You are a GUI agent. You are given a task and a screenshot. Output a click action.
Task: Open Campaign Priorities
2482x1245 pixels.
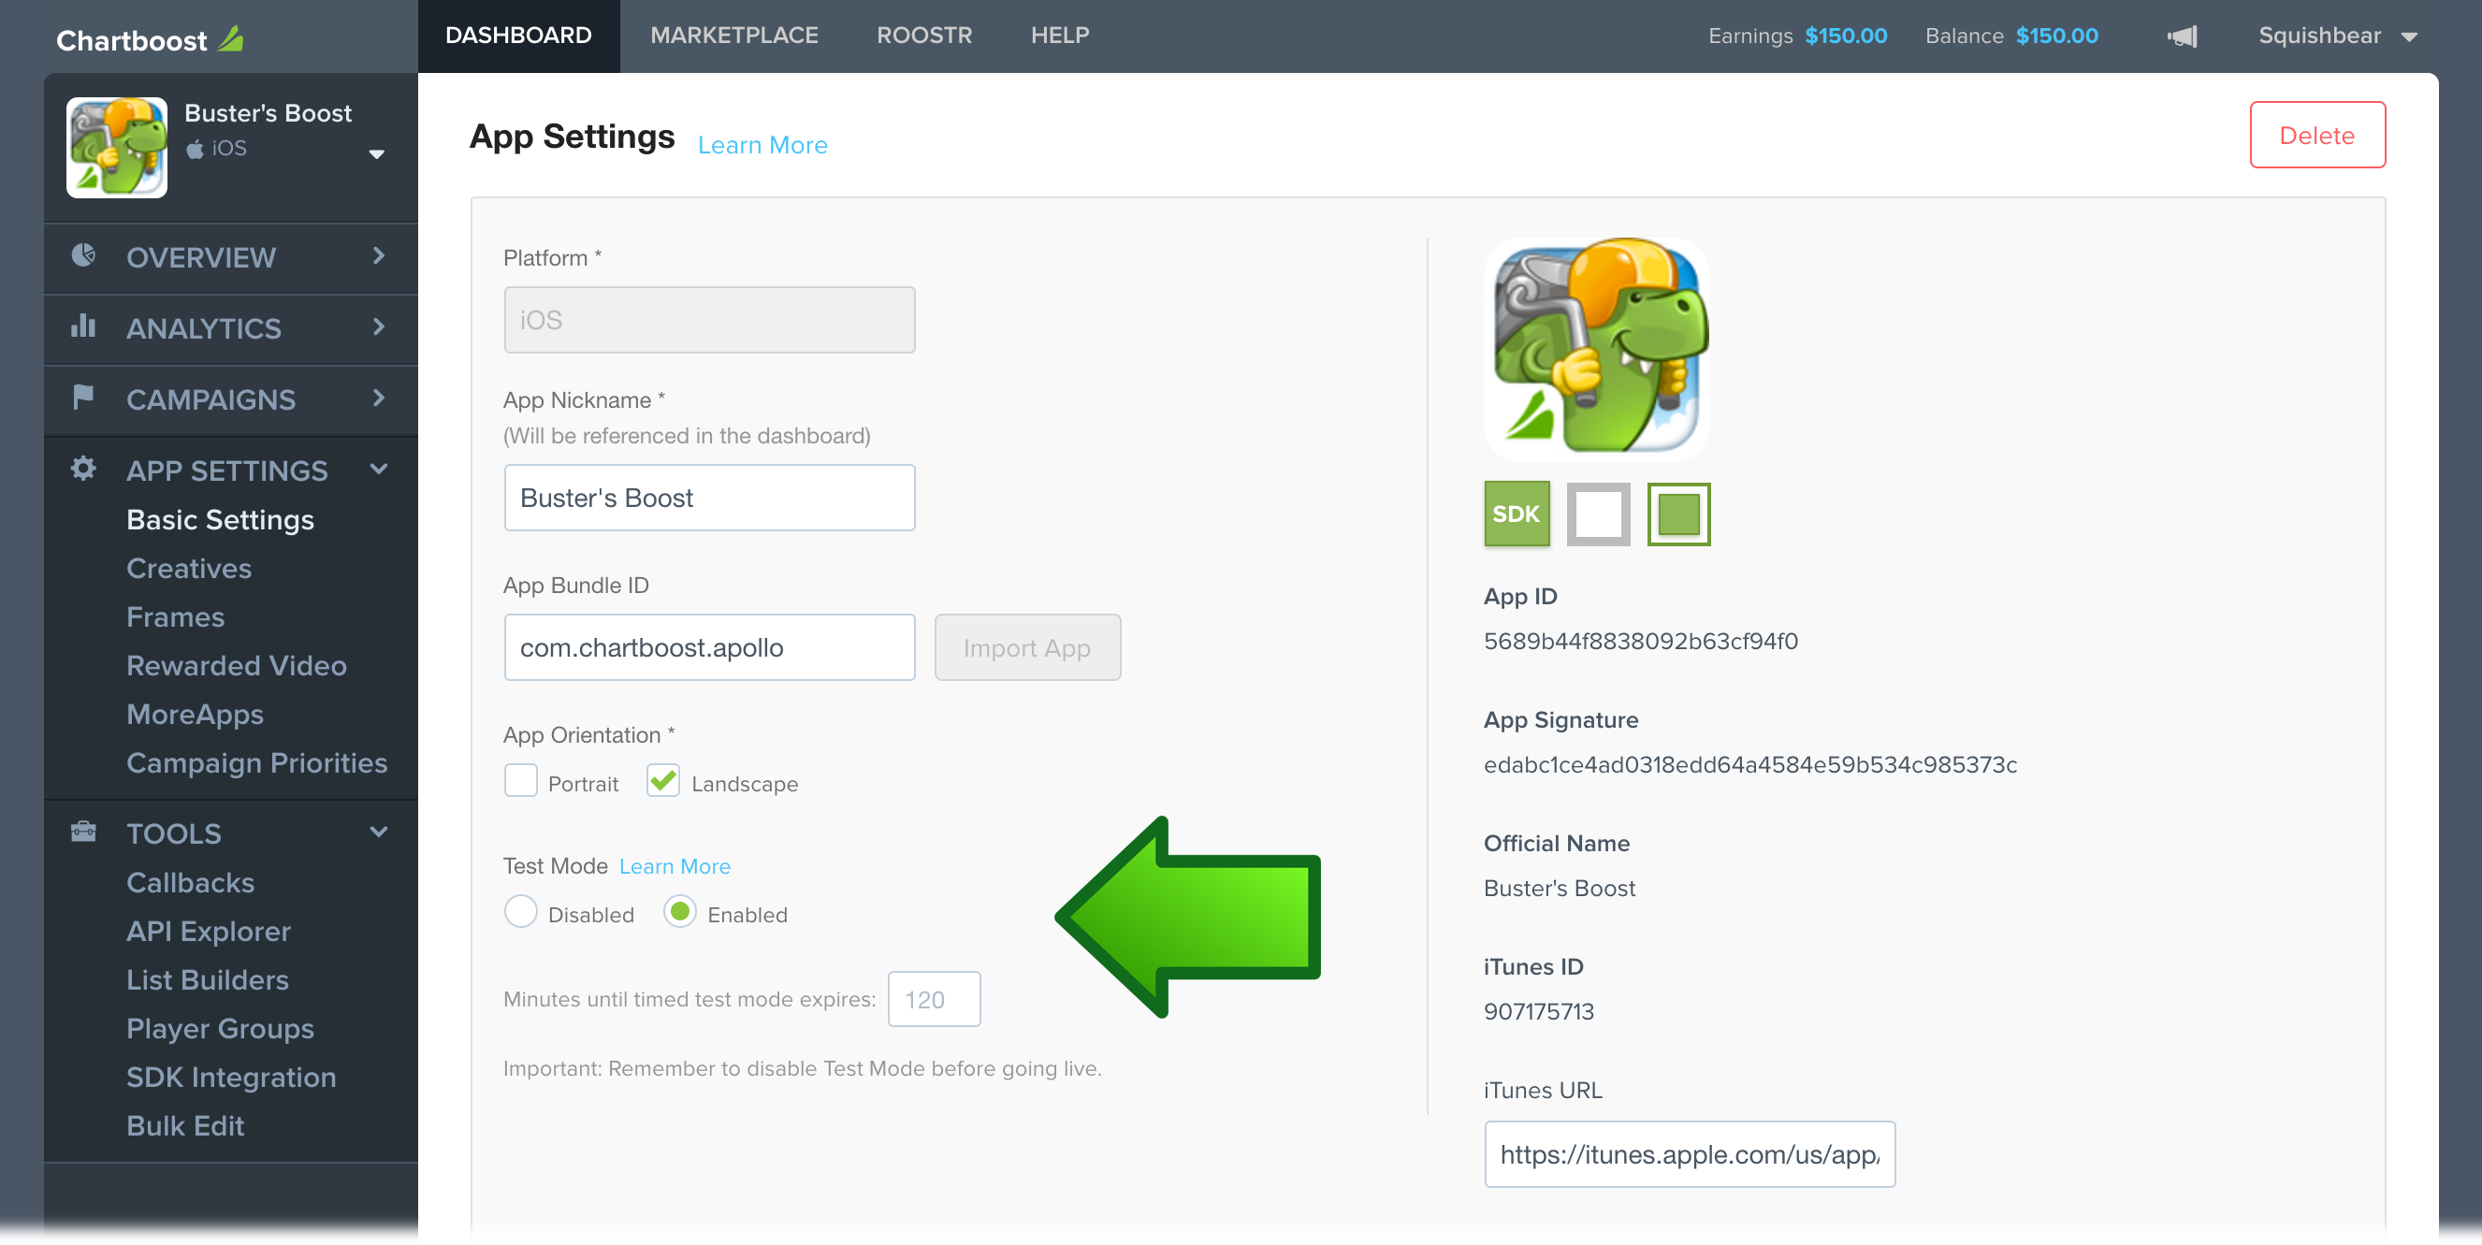pos(257,763)
